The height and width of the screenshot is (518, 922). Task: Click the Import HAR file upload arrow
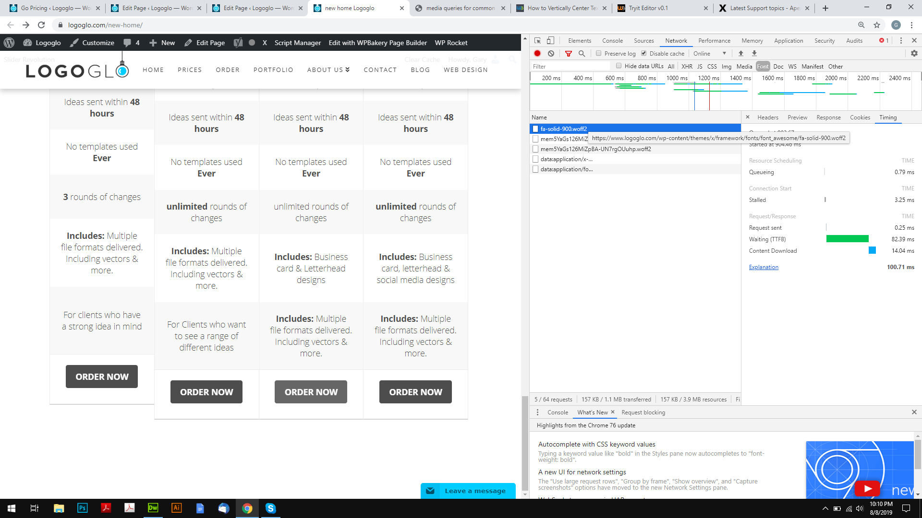741,54
